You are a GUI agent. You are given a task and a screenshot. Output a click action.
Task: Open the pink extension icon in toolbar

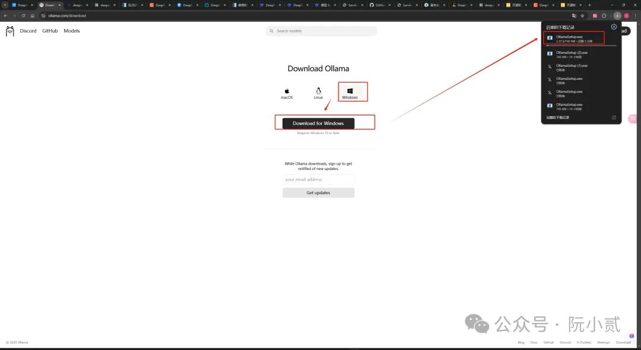click(x=595, y=16)
